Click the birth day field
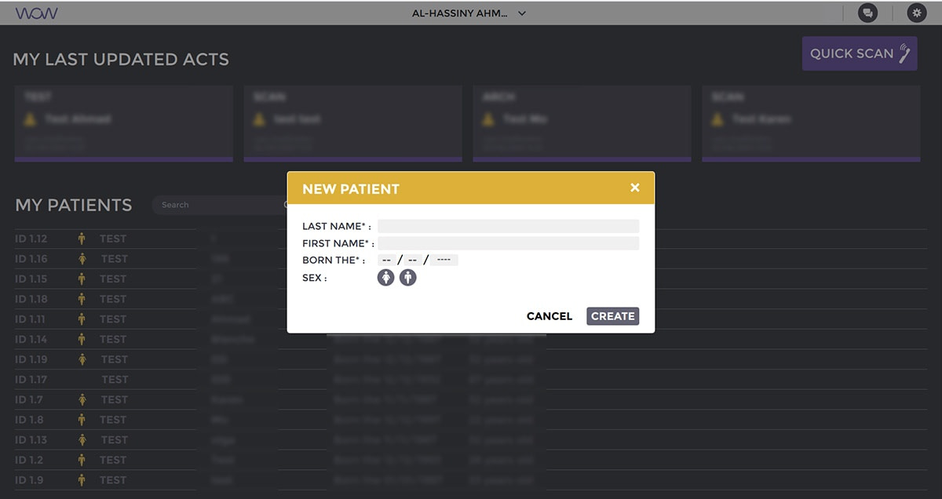Image resolution: width=942 pixels, height=499 pixels. click(x=386, y=260)
